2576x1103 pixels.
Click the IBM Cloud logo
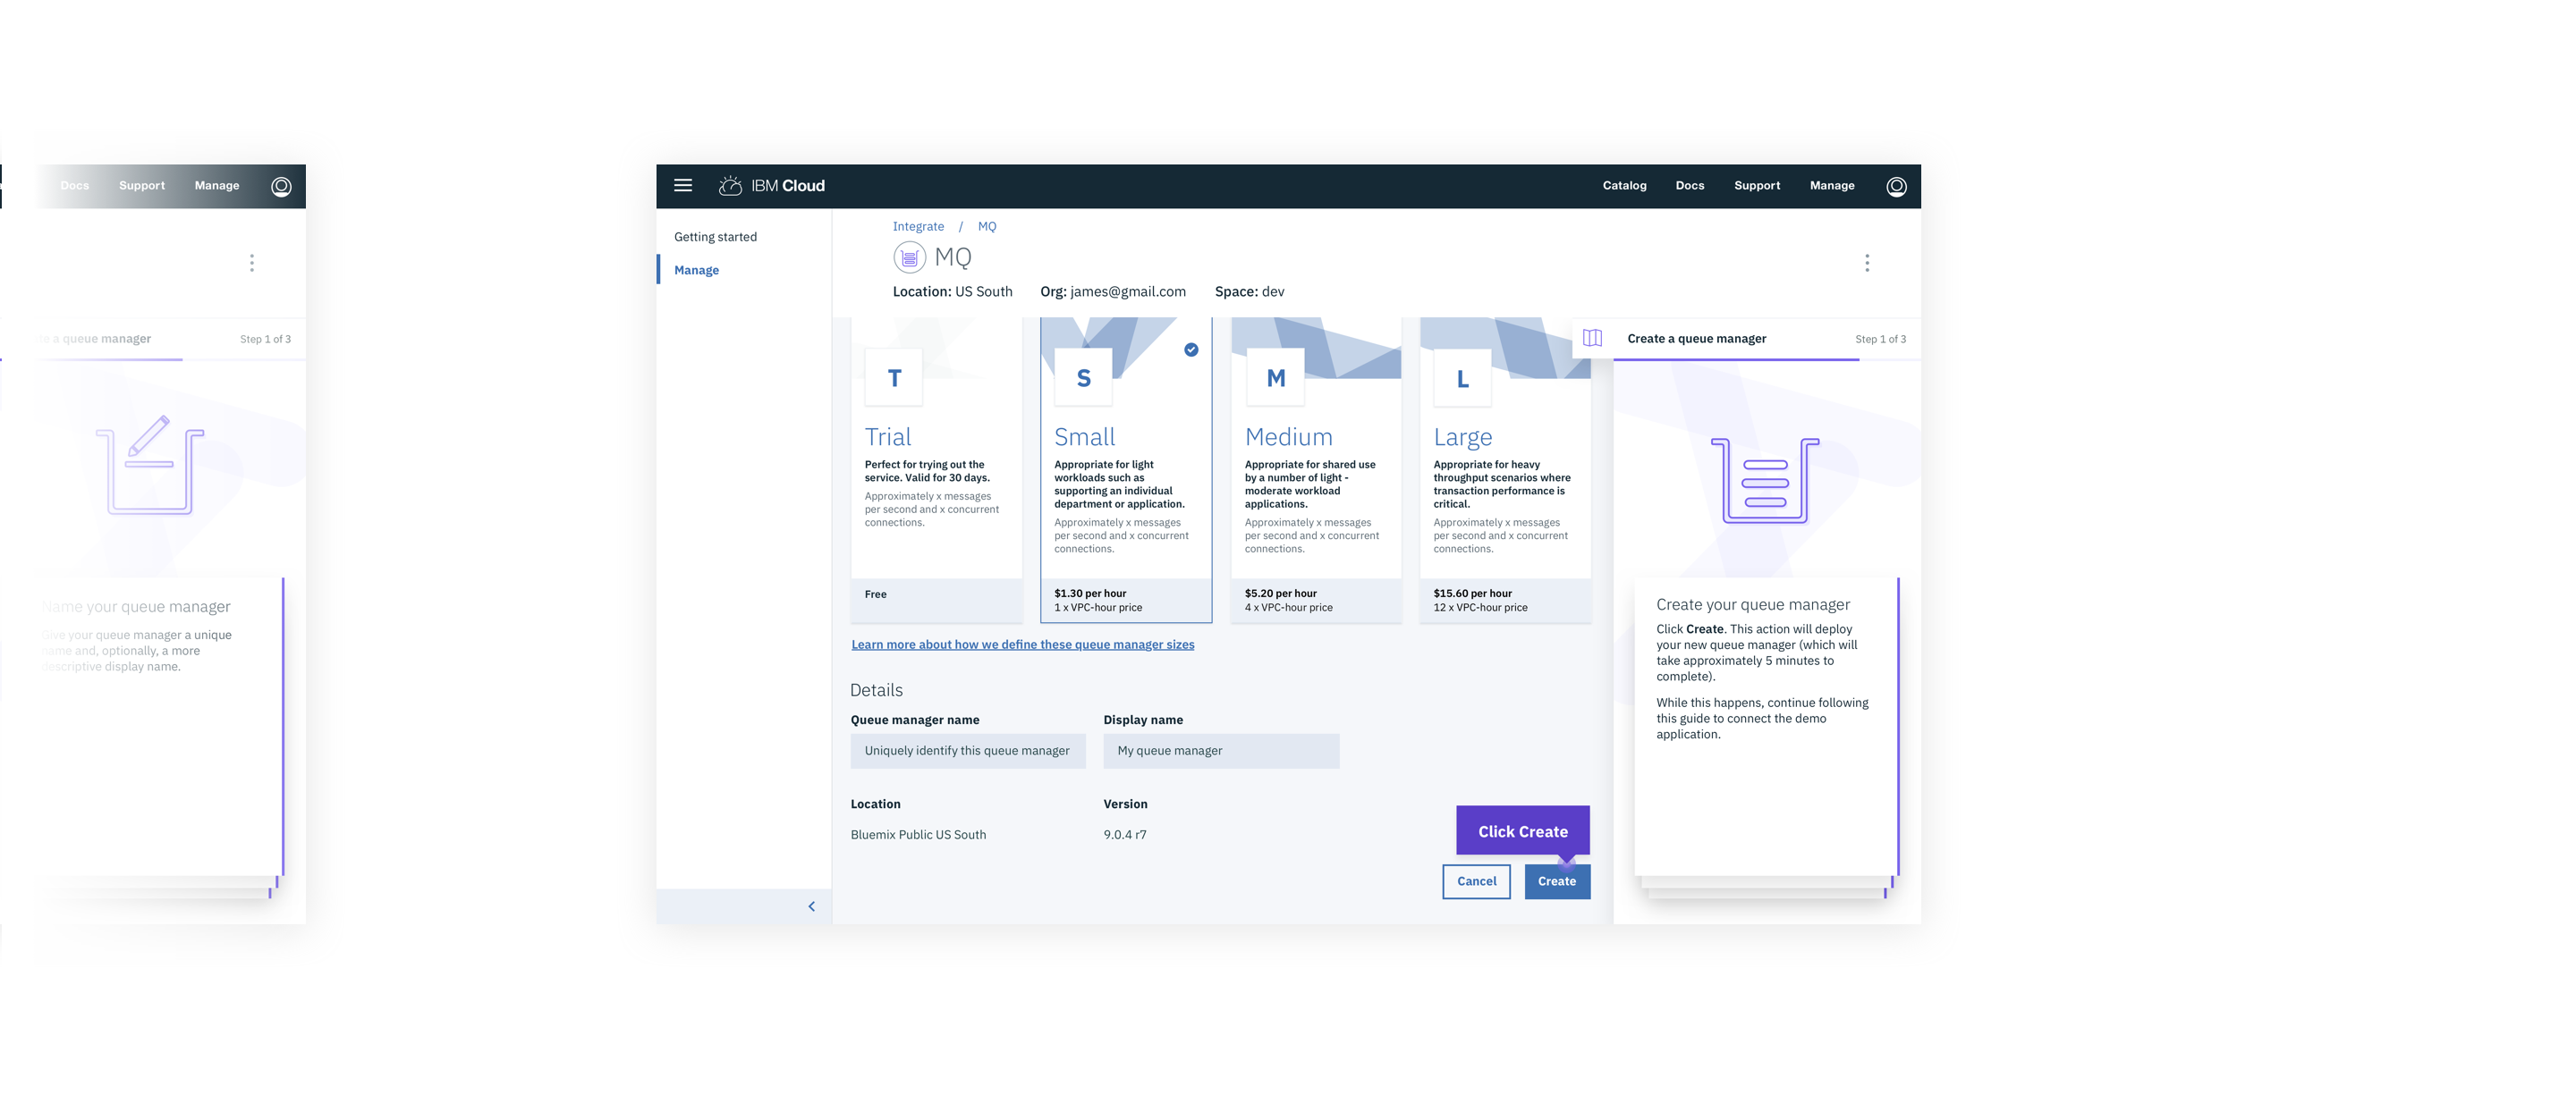(771, 186)
